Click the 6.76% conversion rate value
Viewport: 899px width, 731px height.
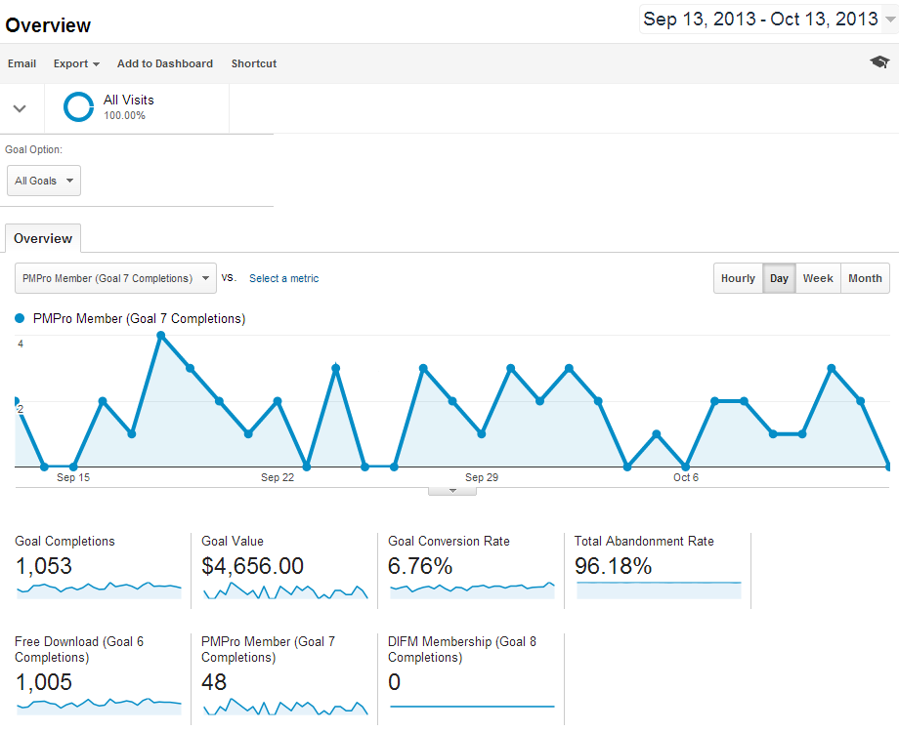point(420,566)
